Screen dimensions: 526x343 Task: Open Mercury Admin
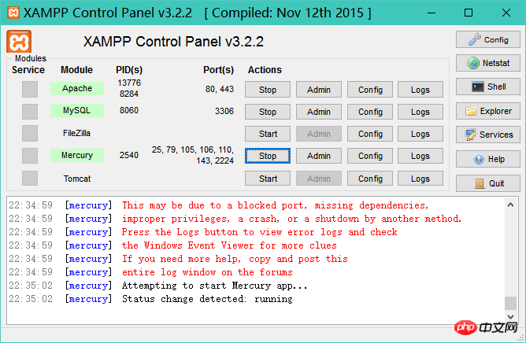pyautogui.click(x=319, y=156)
